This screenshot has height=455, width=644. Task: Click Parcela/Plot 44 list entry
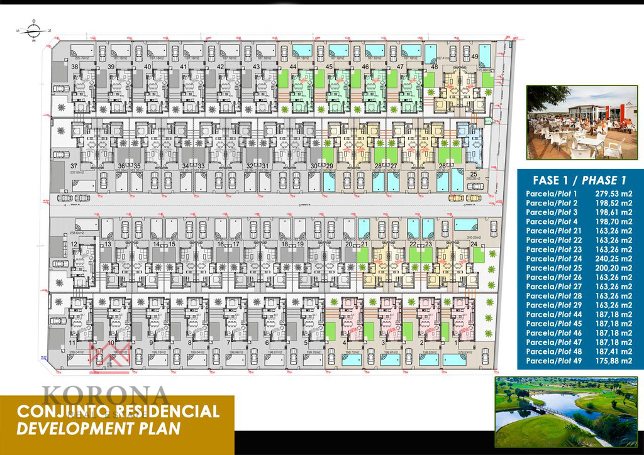click(x=579, y=314)
